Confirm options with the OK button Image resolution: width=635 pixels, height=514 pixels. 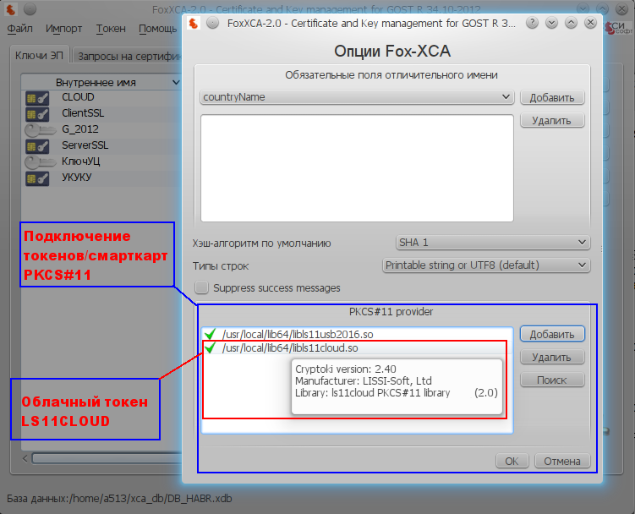pos(512,461)
